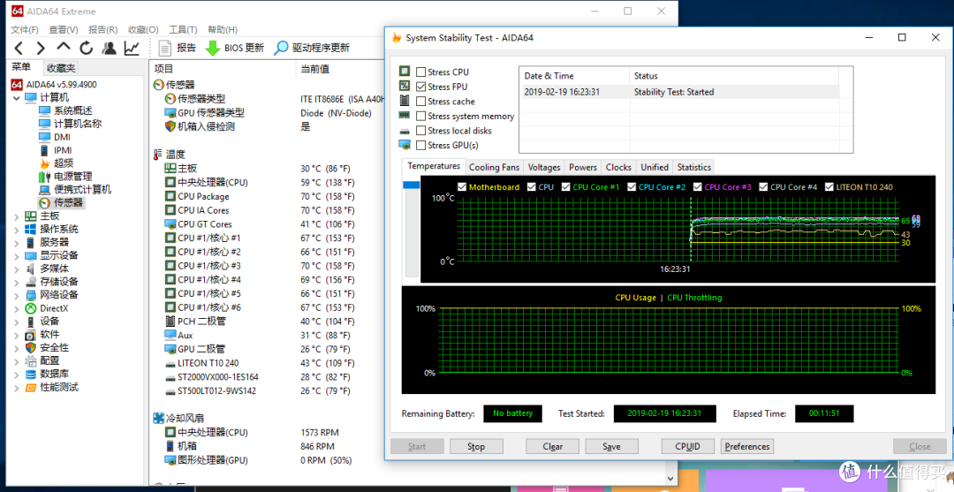This screenshot has width=954, height=492.
Task: Click the 当前值 column header
Action: (x=315, y=69)
